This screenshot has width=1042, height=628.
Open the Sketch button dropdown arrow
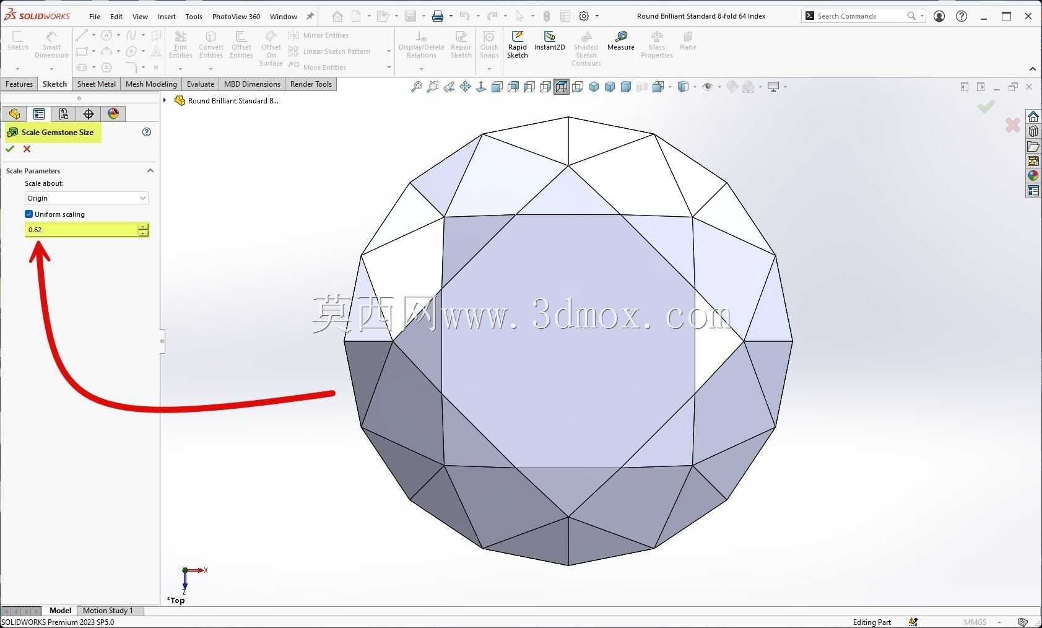point(18,68)
